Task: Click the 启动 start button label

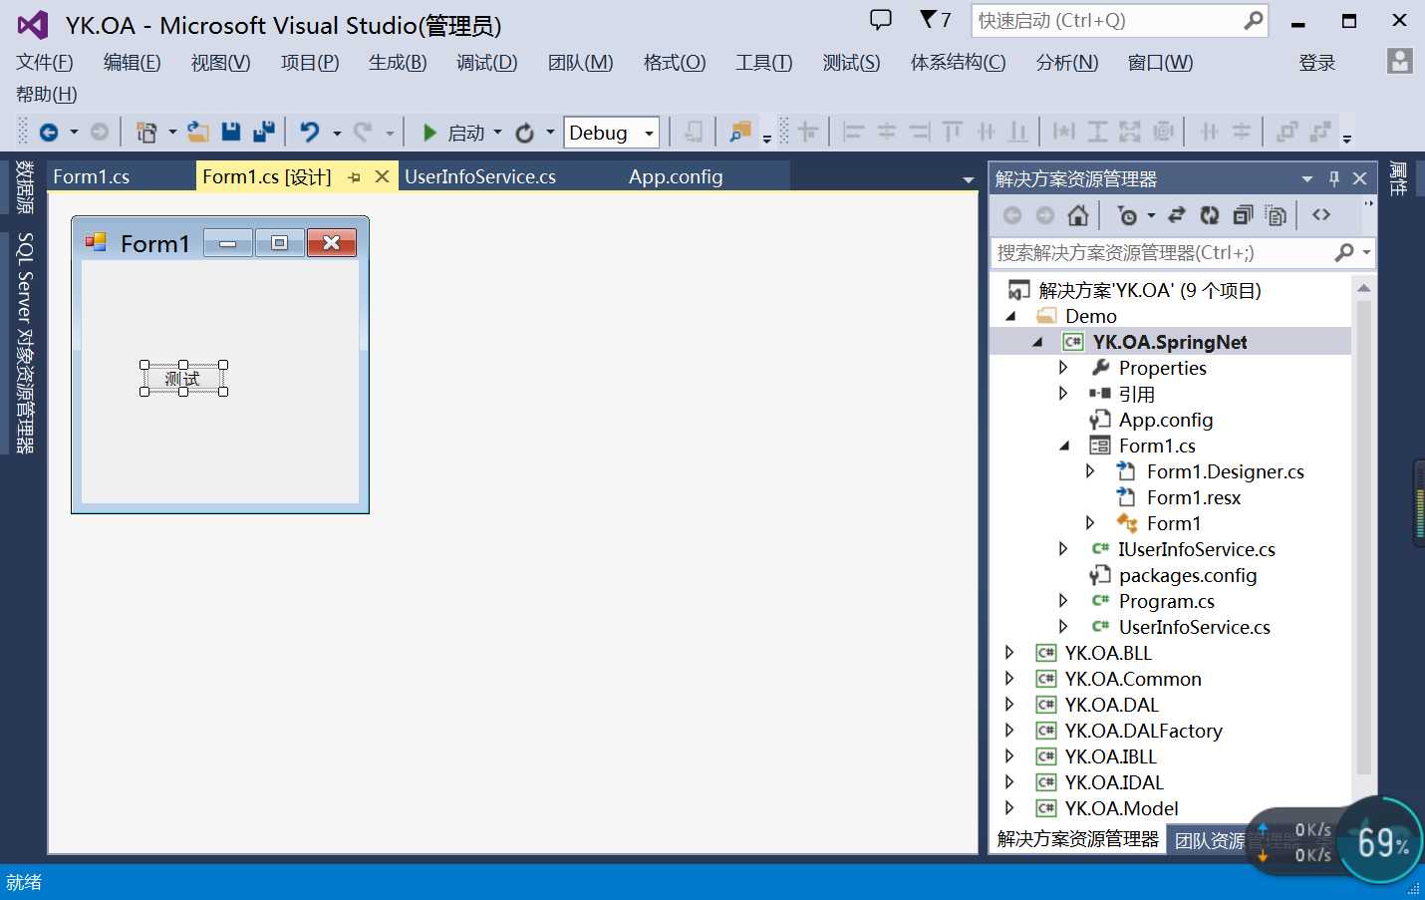Action: [x=465, y=133]
